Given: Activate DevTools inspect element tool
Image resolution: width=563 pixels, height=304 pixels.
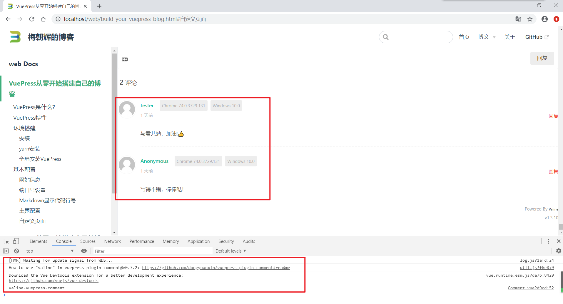Looking at the screenshot, I should click(x=6, y=241).
